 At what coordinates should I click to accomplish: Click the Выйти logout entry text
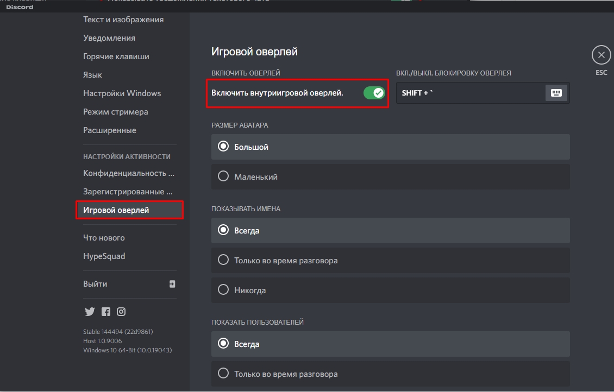95,283
